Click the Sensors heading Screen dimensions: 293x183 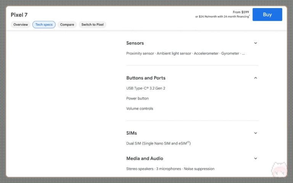pyautogui.click(x=135, y=43)
